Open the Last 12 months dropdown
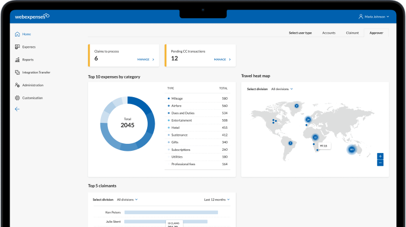This screenshot has height=227, width=406. (x=217, y=200)
